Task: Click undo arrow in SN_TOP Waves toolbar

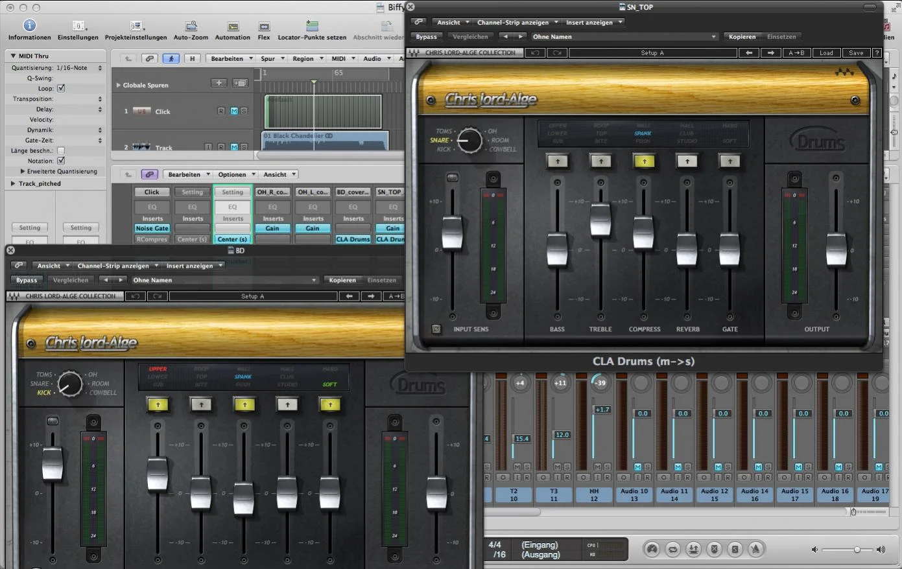Action: click(535, 53)
